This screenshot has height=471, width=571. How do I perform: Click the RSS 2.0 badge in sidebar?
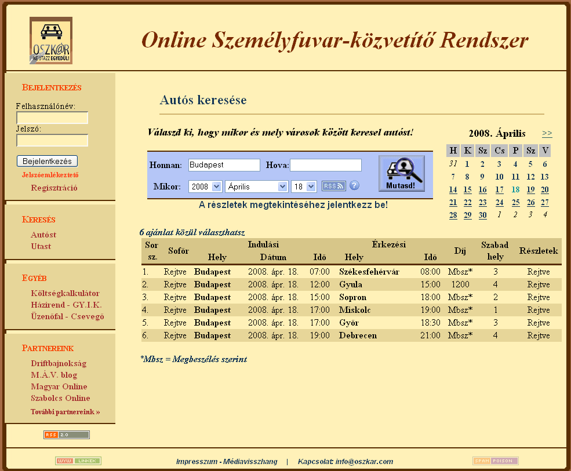point(67,435)
